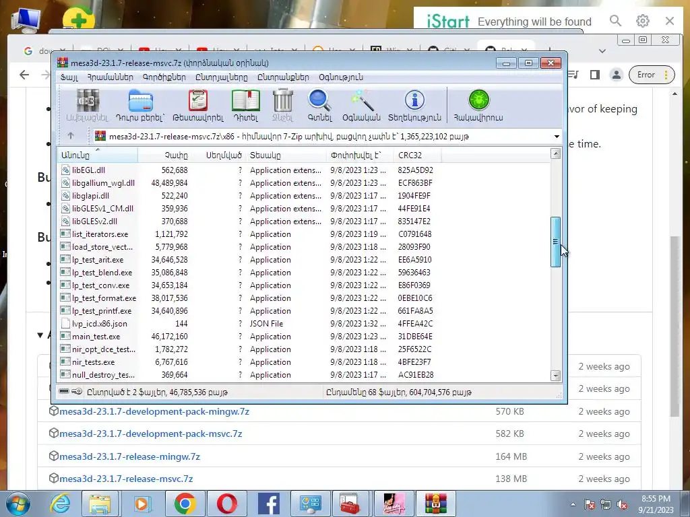Click the muted volume tray icon

pos(622,505)
